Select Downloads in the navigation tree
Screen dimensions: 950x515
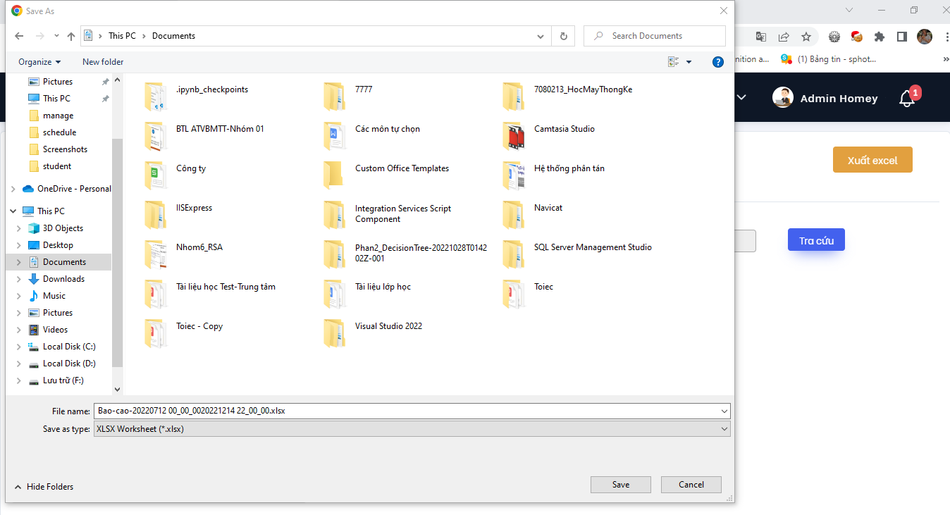click(63, 279)
